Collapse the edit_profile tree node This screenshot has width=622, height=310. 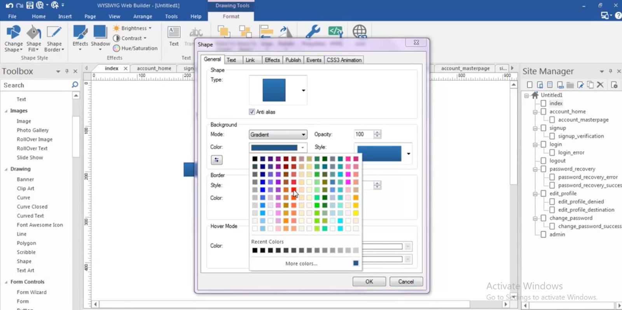[x=535, y=194]
